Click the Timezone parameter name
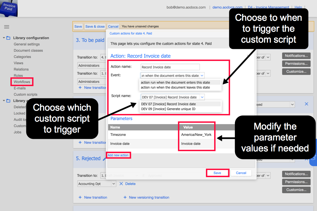Image resolution: width=317 pixels, height=211 pixels. tap(118, 135)
